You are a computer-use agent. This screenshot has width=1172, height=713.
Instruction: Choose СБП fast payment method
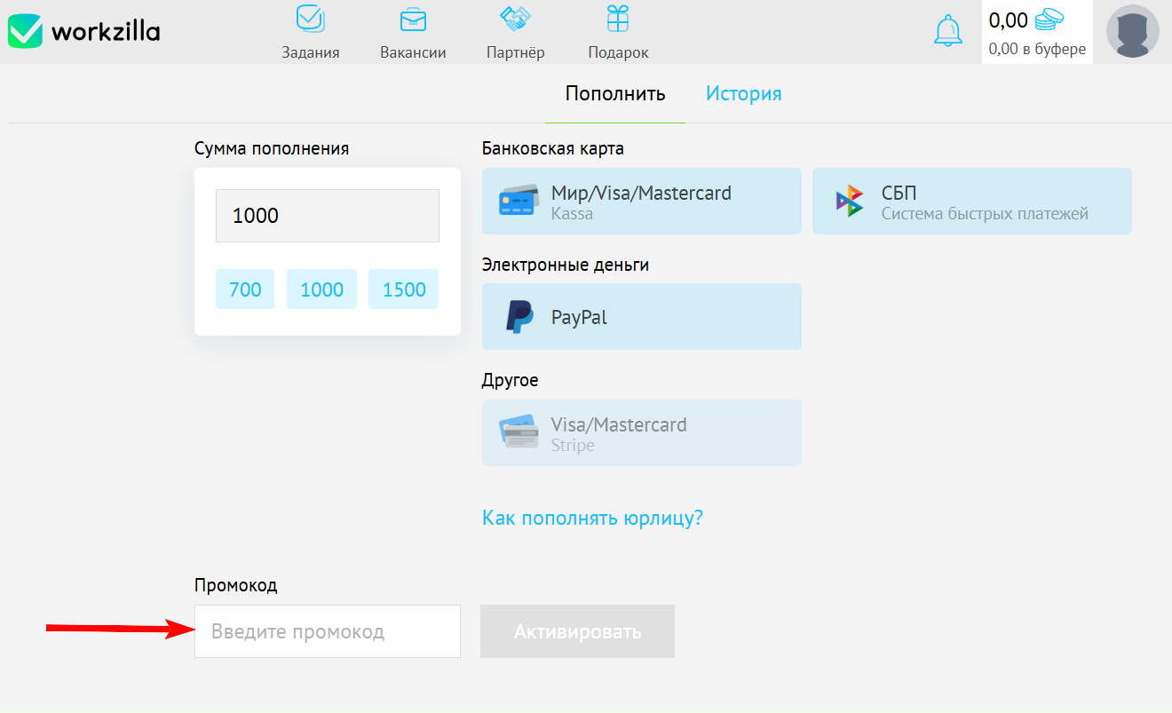click(x=970, y=201)
